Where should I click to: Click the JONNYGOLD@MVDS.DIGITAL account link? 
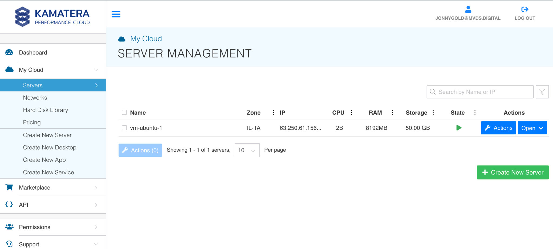tap(468, 18)
